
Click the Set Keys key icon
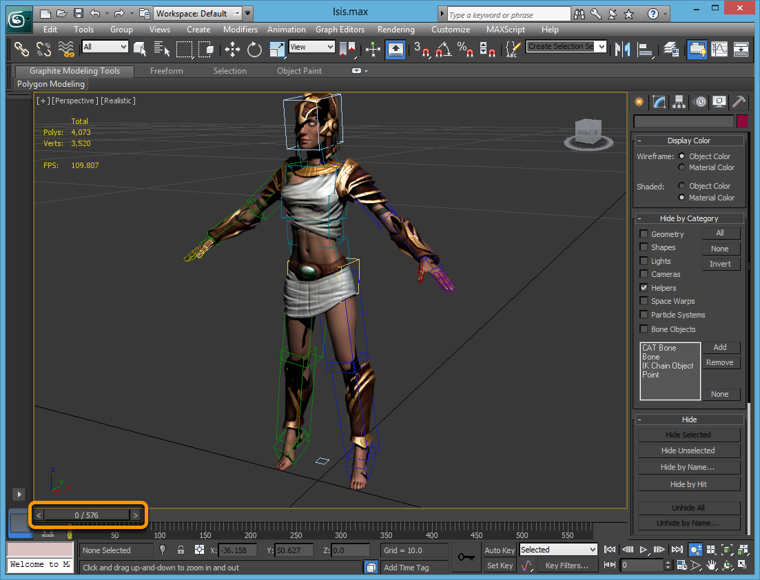tap(466, 557)
